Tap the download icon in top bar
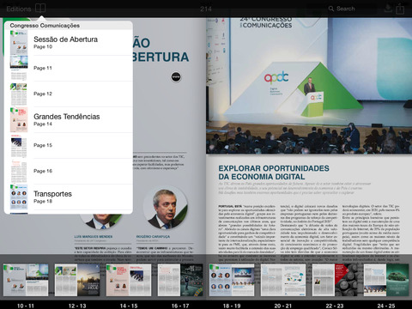Image resolution: width=412 pixels, height=309 pixels. tap(388, 9)
